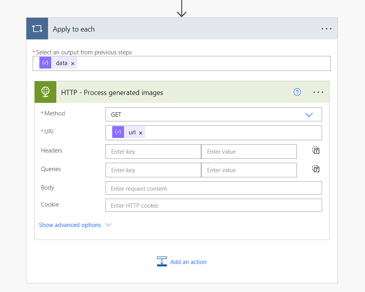This screenshot has width=365, height=292.
Task: Switch Queries to text mode
Action: (316, 169)
